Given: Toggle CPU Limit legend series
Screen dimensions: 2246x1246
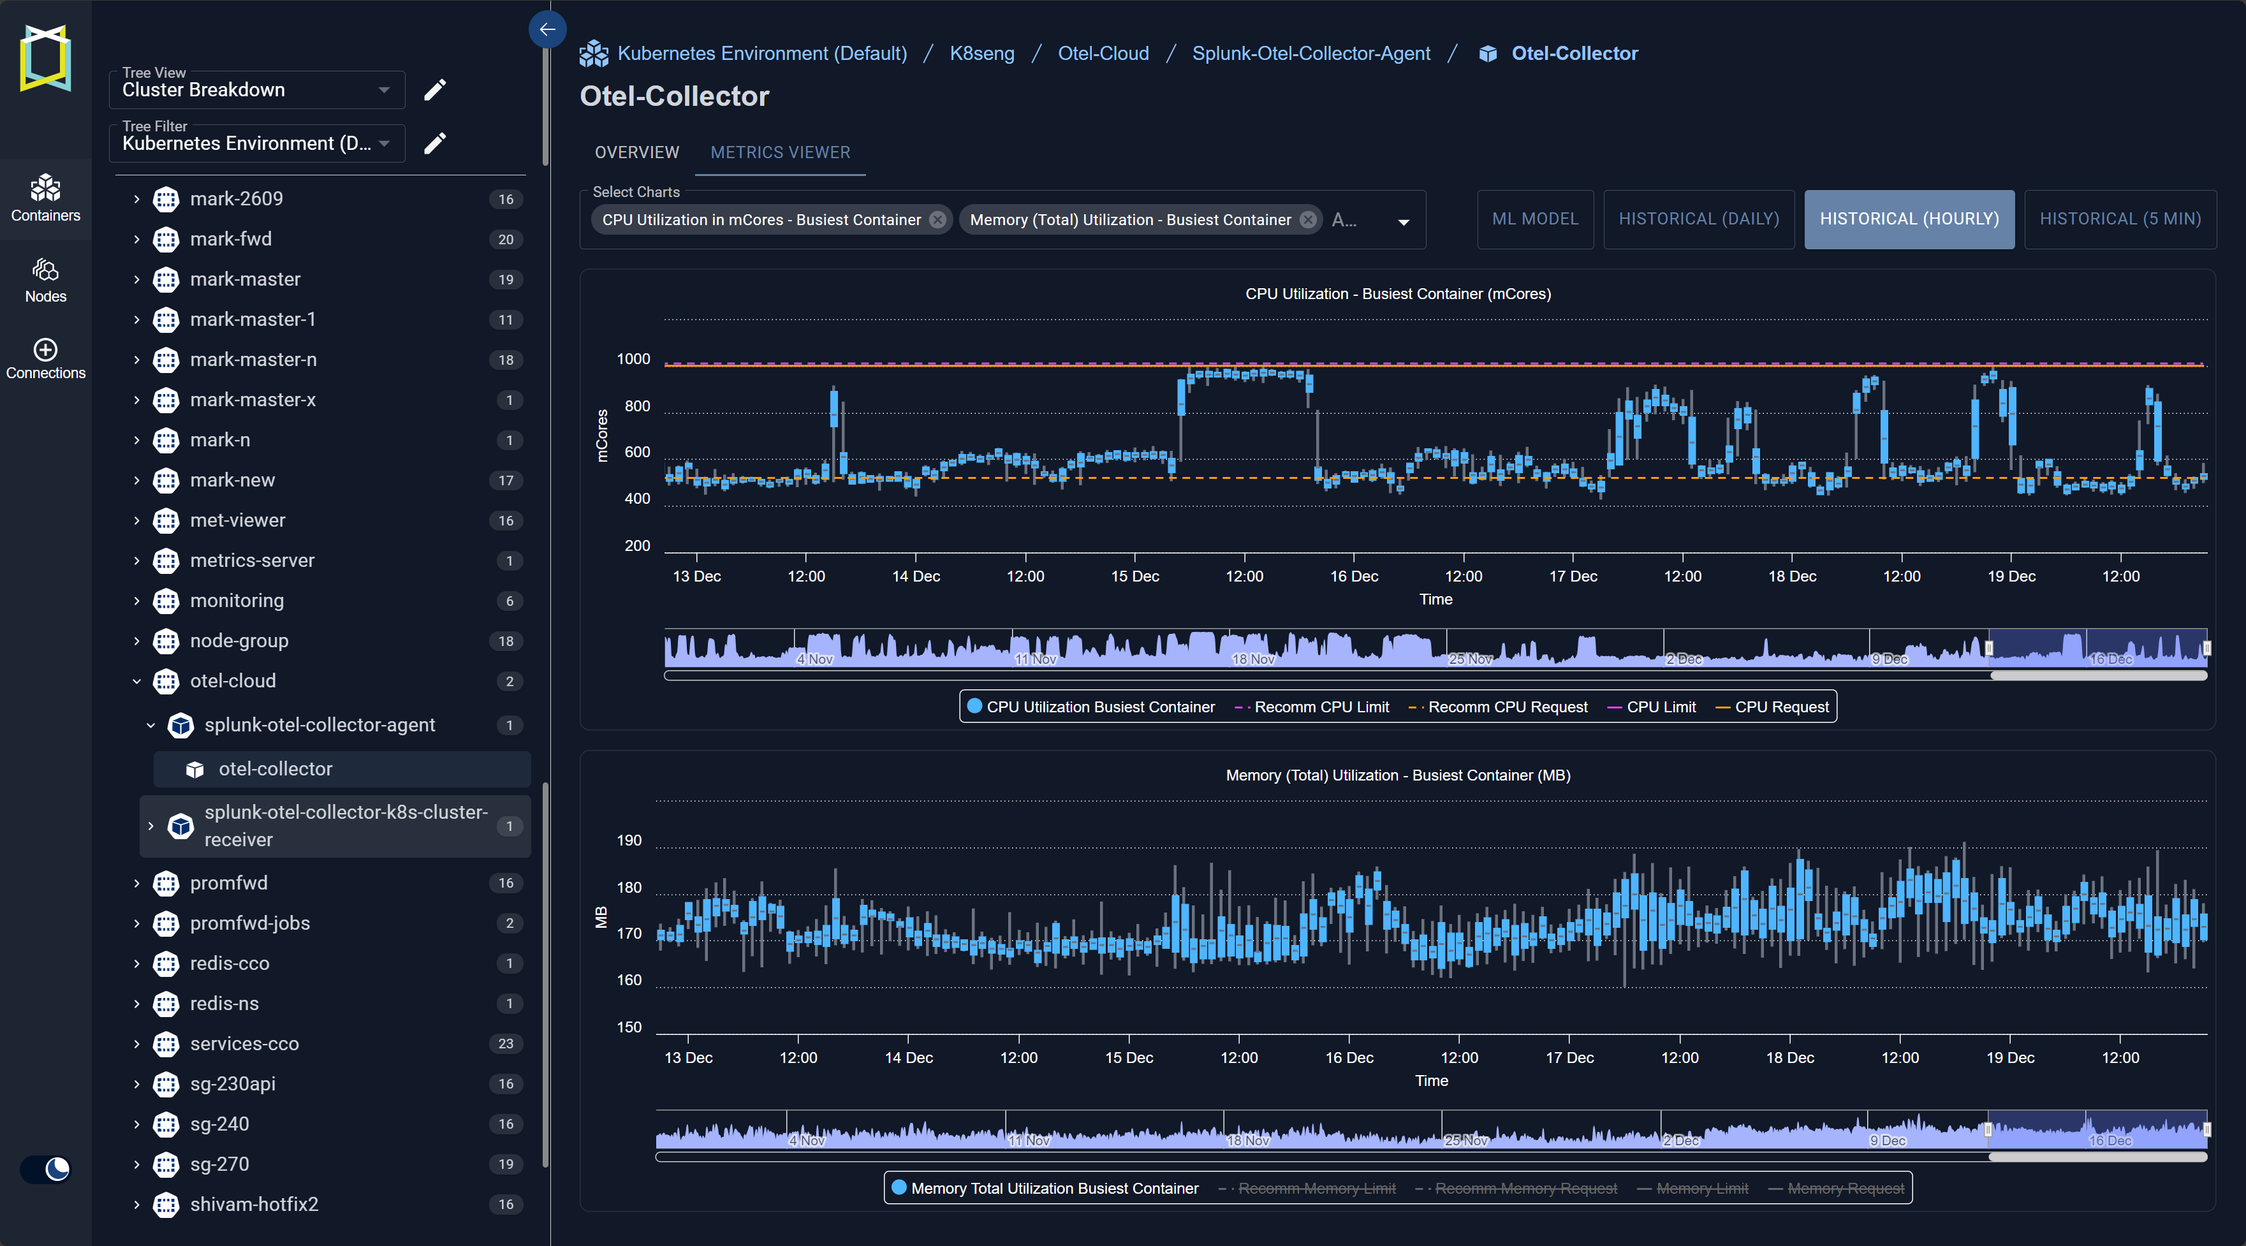Looking at the screenshot, I should point(1652,707).
